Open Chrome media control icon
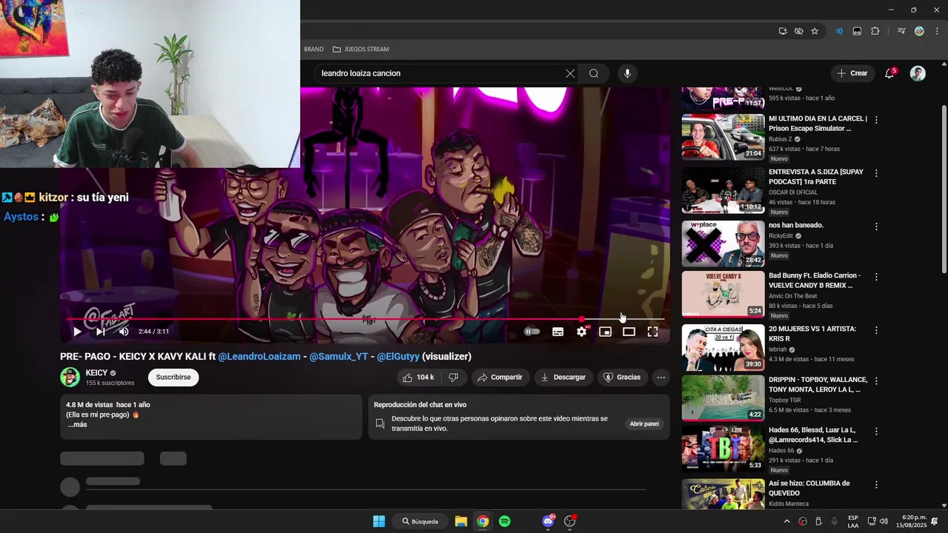This screenshot has width=948, height=533. click(901, 31)
